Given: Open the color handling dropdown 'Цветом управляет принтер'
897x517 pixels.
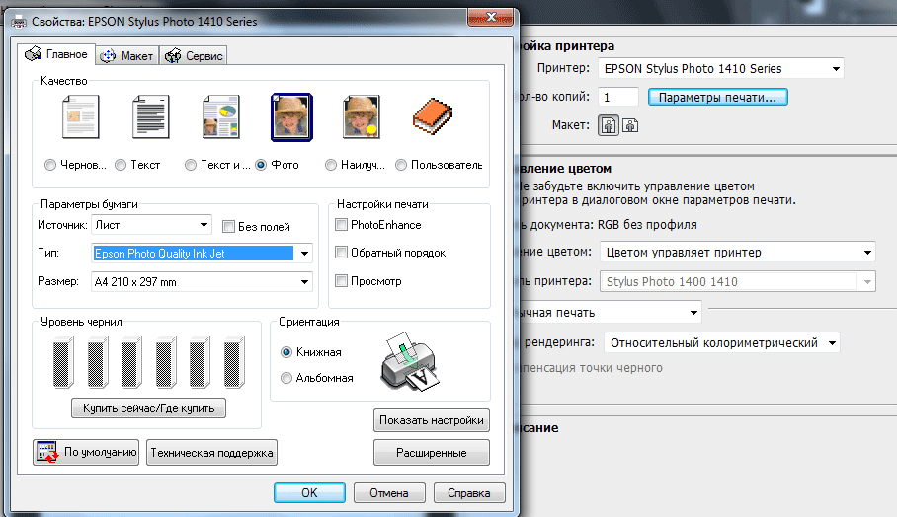Looking at the screenshot, I should (x=737, y=252).
